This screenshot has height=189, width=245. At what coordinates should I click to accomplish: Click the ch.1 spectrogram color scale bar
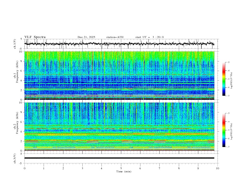pos(224,79)
